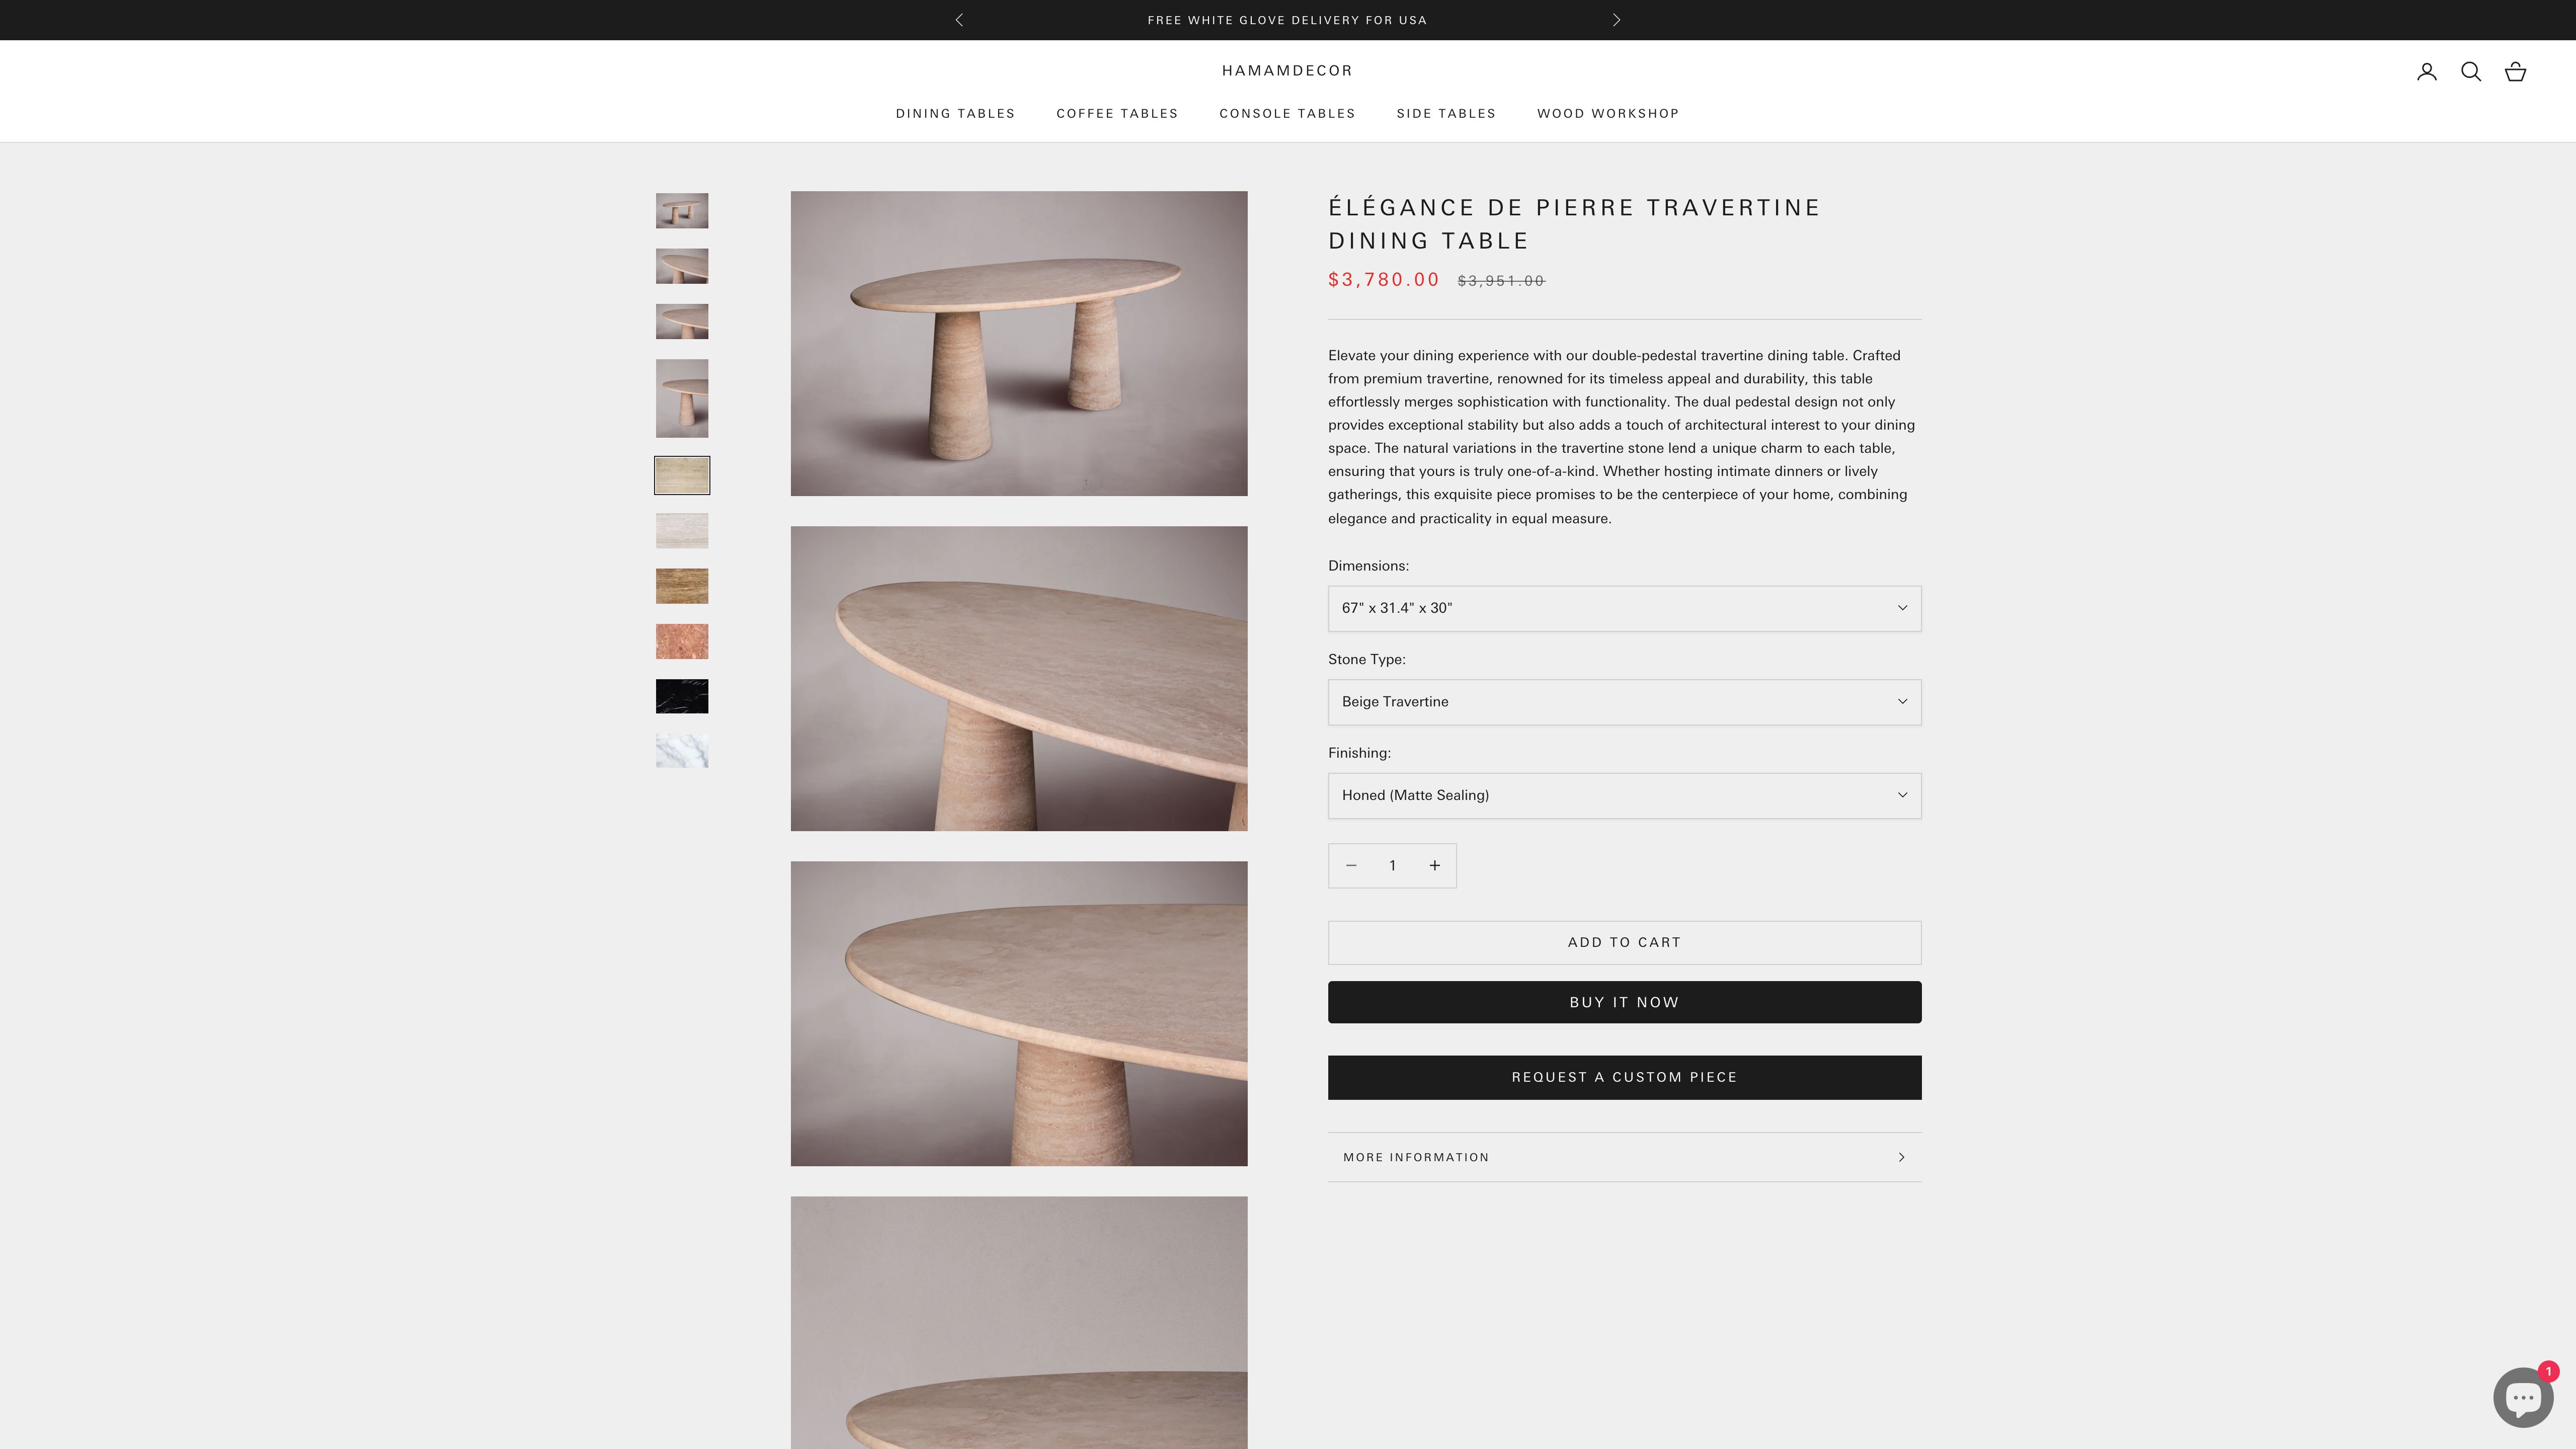Open the Stone Type dropdown
Image resolution: width=2576 pixels, height=1449 pixels.
(x=1624, y=702)
